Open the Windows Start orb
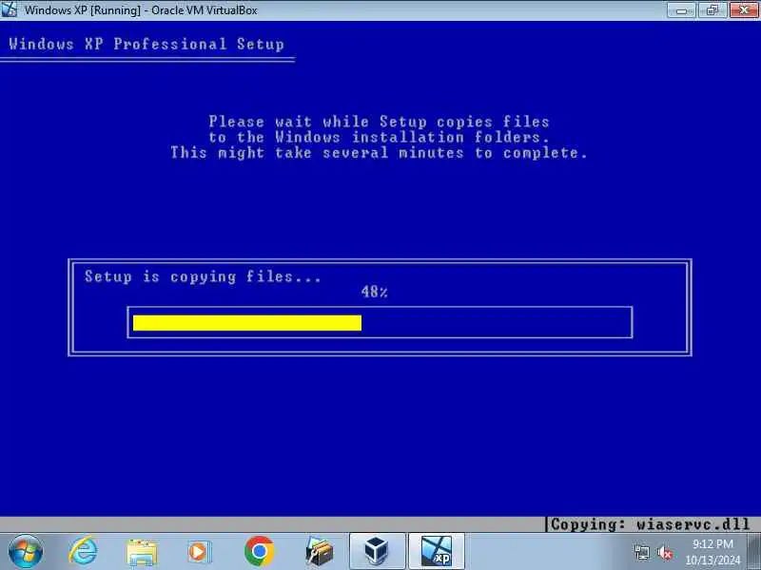The height and width of the screenshot is (570, 761). pyautogui.click(x=26, y=552)
